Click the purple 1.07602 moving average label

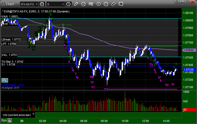tap(189, 50)
